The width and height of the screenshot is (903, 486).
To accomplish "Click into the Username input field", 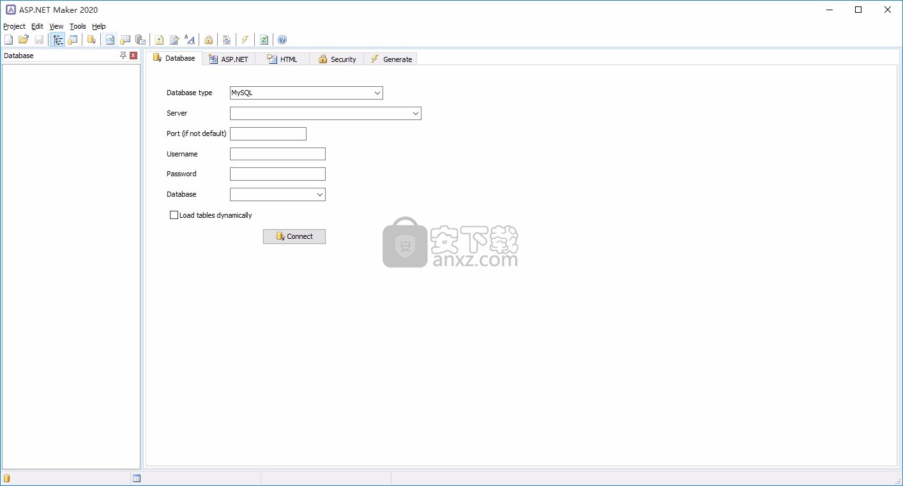I will 278,154.
